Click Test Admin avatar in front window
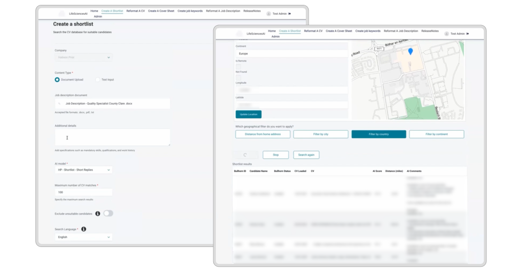The height and width of the screenshot is (270, 522). pyautogui.click(x=446, y=34)
